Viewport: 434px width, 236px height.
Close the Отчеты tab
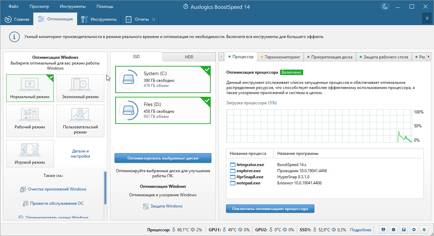pyautogui.click(x=154, y=19)
